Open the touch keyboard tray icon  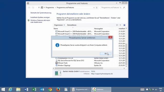(x=142, y=89)
